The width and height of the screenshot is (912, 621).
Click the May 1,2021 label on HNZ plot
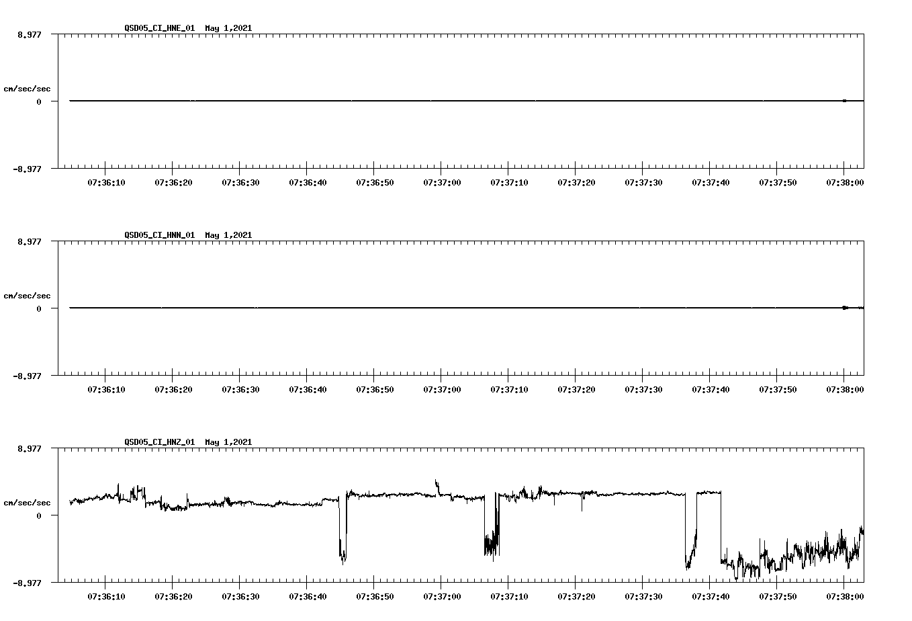tap(228, 442)
